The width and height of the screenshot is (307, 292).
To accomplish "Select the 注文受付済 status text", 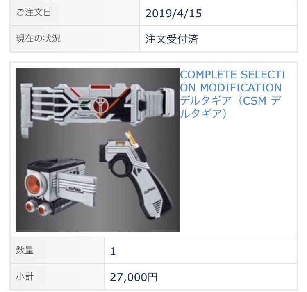I will coord(172,39).
